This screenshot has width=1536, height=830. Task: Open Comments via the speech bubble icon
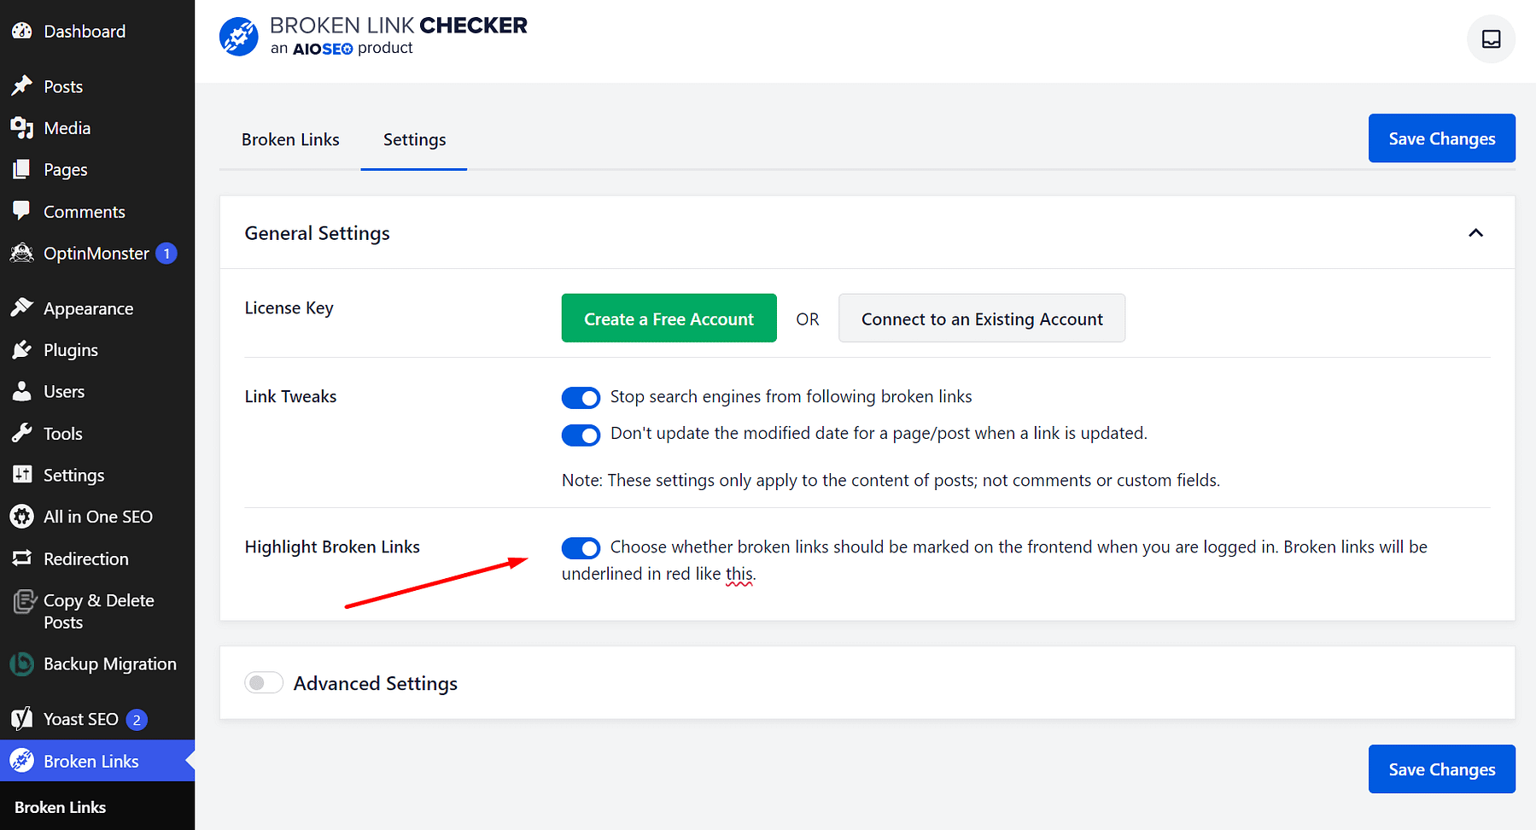[x=21, y=211]
